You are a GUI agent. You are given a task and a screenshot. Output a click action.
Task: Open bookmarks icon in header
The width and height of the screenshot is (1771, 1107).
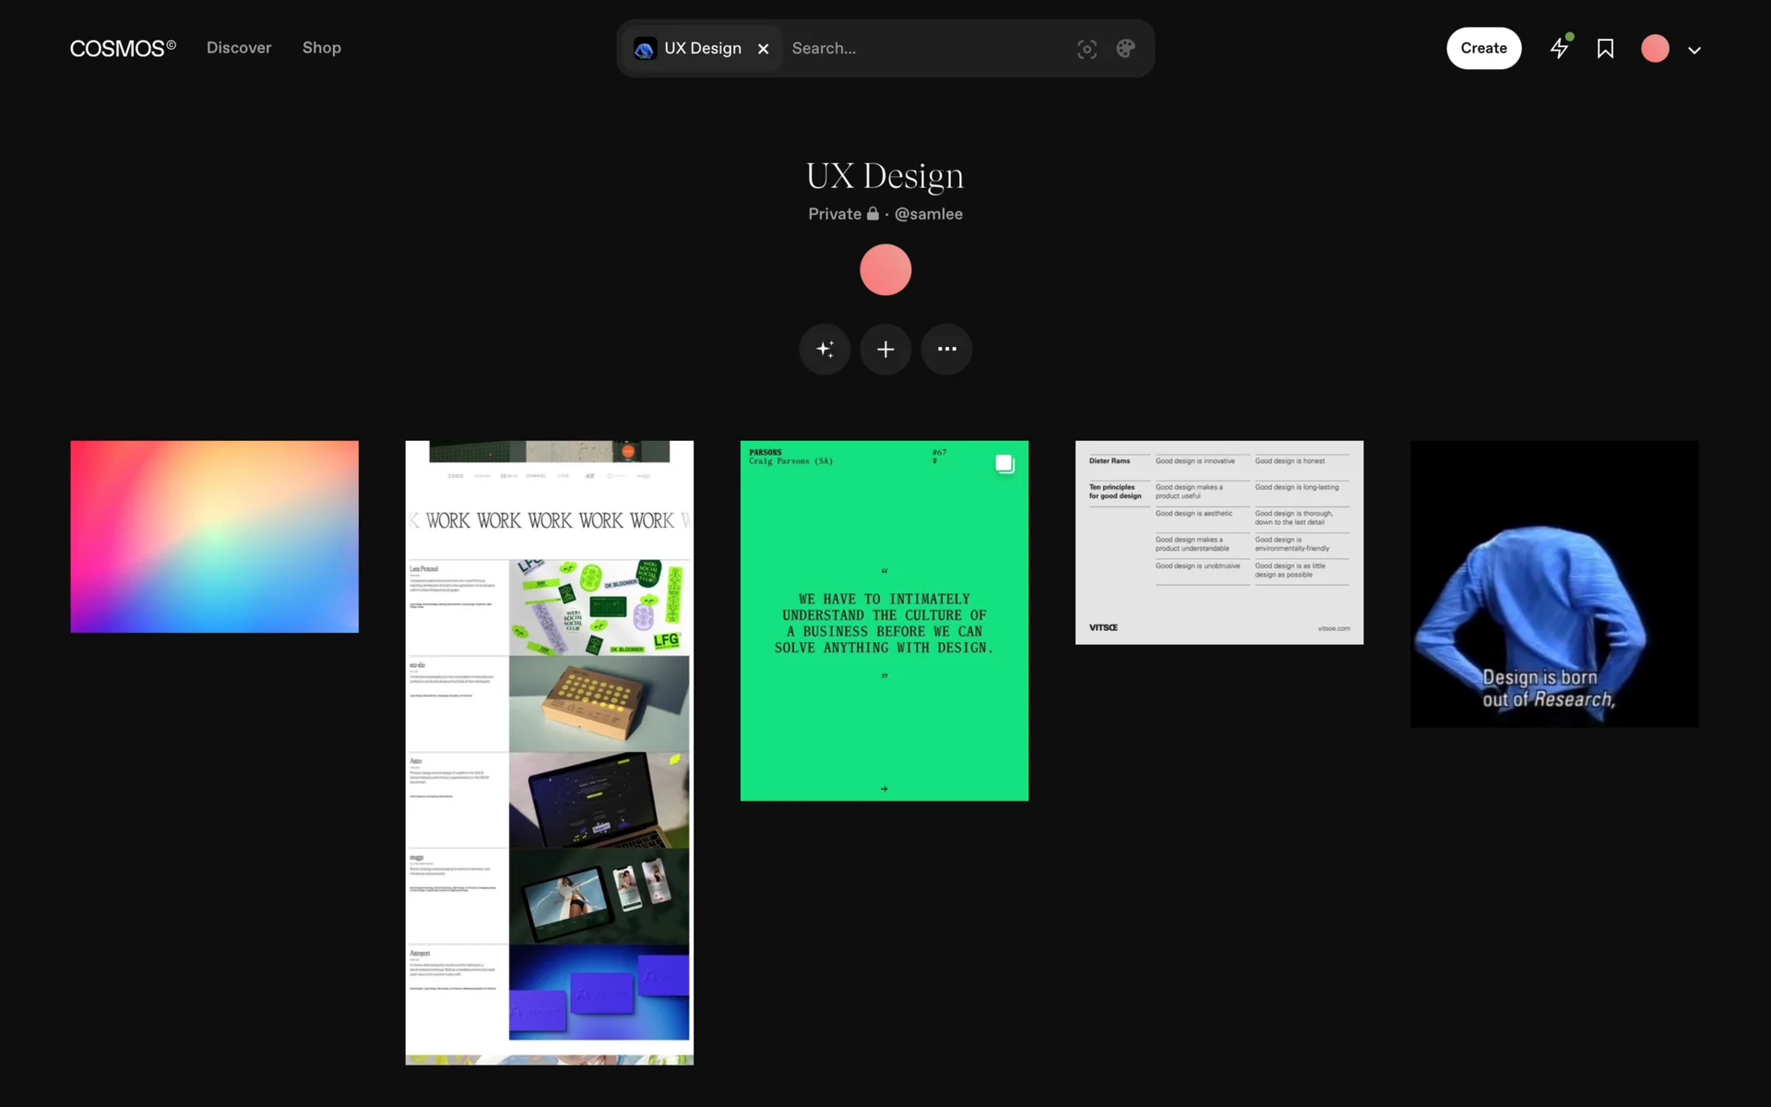(x=1605, y=49)
